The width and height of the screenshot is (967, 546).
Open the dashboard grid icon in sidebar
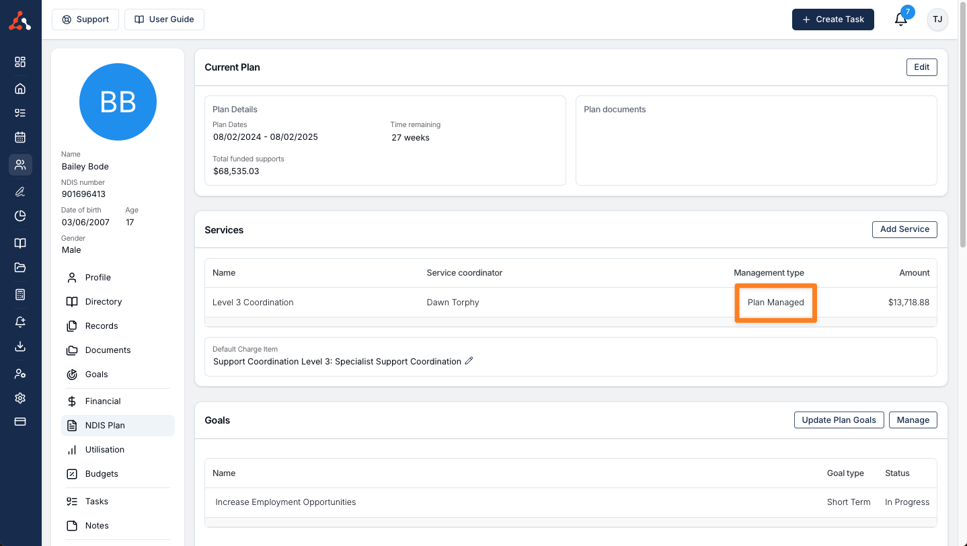[20, 62]
